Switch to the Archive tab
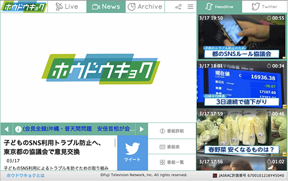Screen dimensions: 288x181 tap(145, 7)
